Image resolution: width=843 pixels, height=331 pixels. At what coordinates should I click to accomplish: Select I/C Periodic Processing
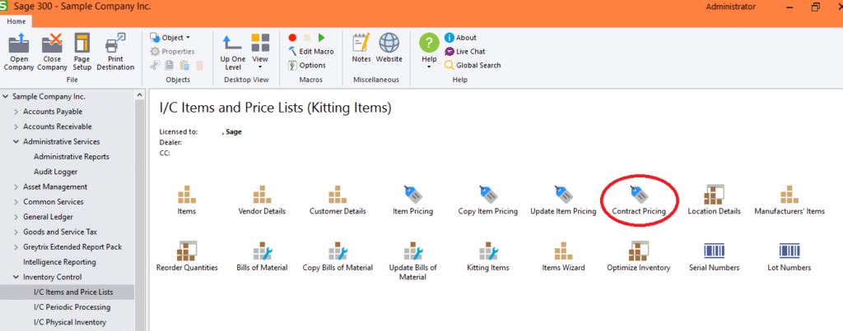72,307
